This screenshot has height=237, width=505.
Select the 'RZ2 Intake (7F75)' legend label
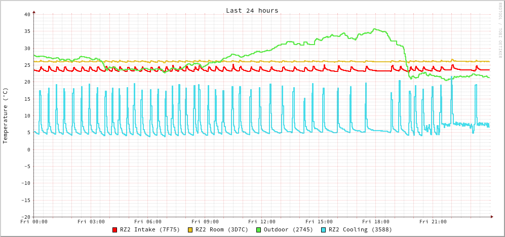point(150,230)
